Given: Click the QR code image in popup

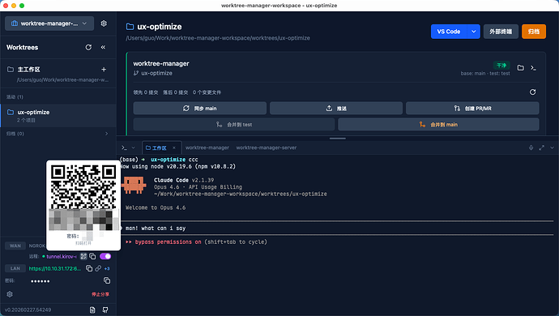Looking at the screenshot, I should click(x=83, y=186).
